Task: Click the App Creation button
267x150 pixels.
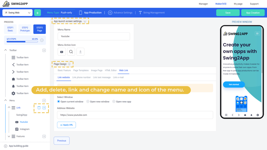Action: pyautogui.click(x=253, y=13)
